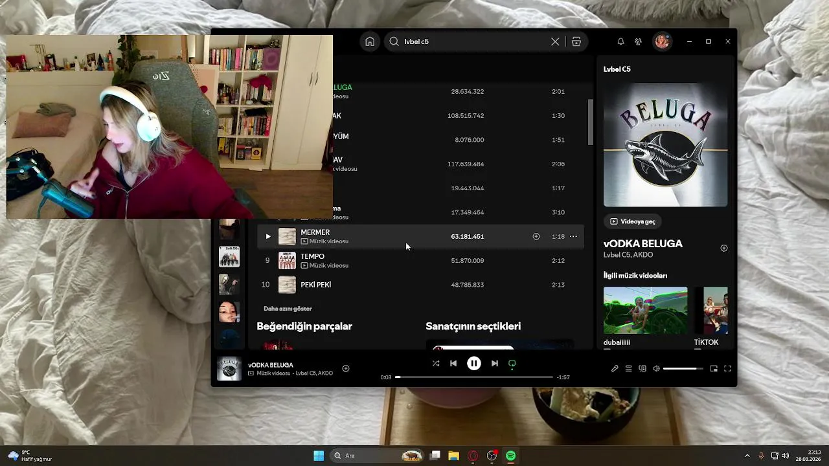Open the connect to a device icon
This screenshot has width=829, height=466.
(x=642, y=368)
